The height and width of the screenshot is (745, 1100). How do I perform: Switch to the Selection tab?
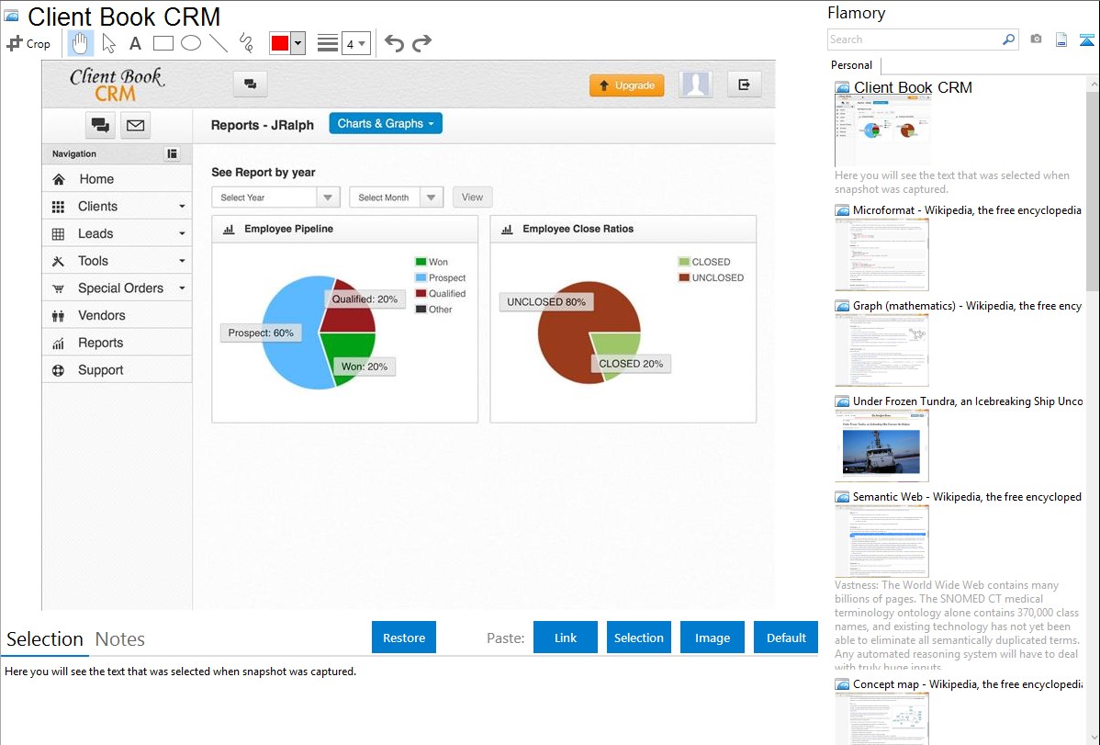45,639
